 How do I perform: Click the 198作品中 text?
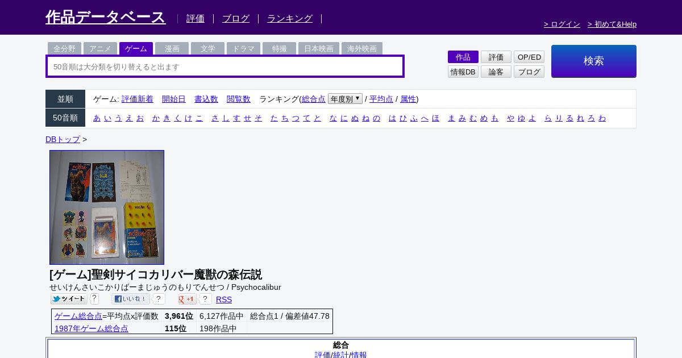pyautogui.click(x=218, y=328)
